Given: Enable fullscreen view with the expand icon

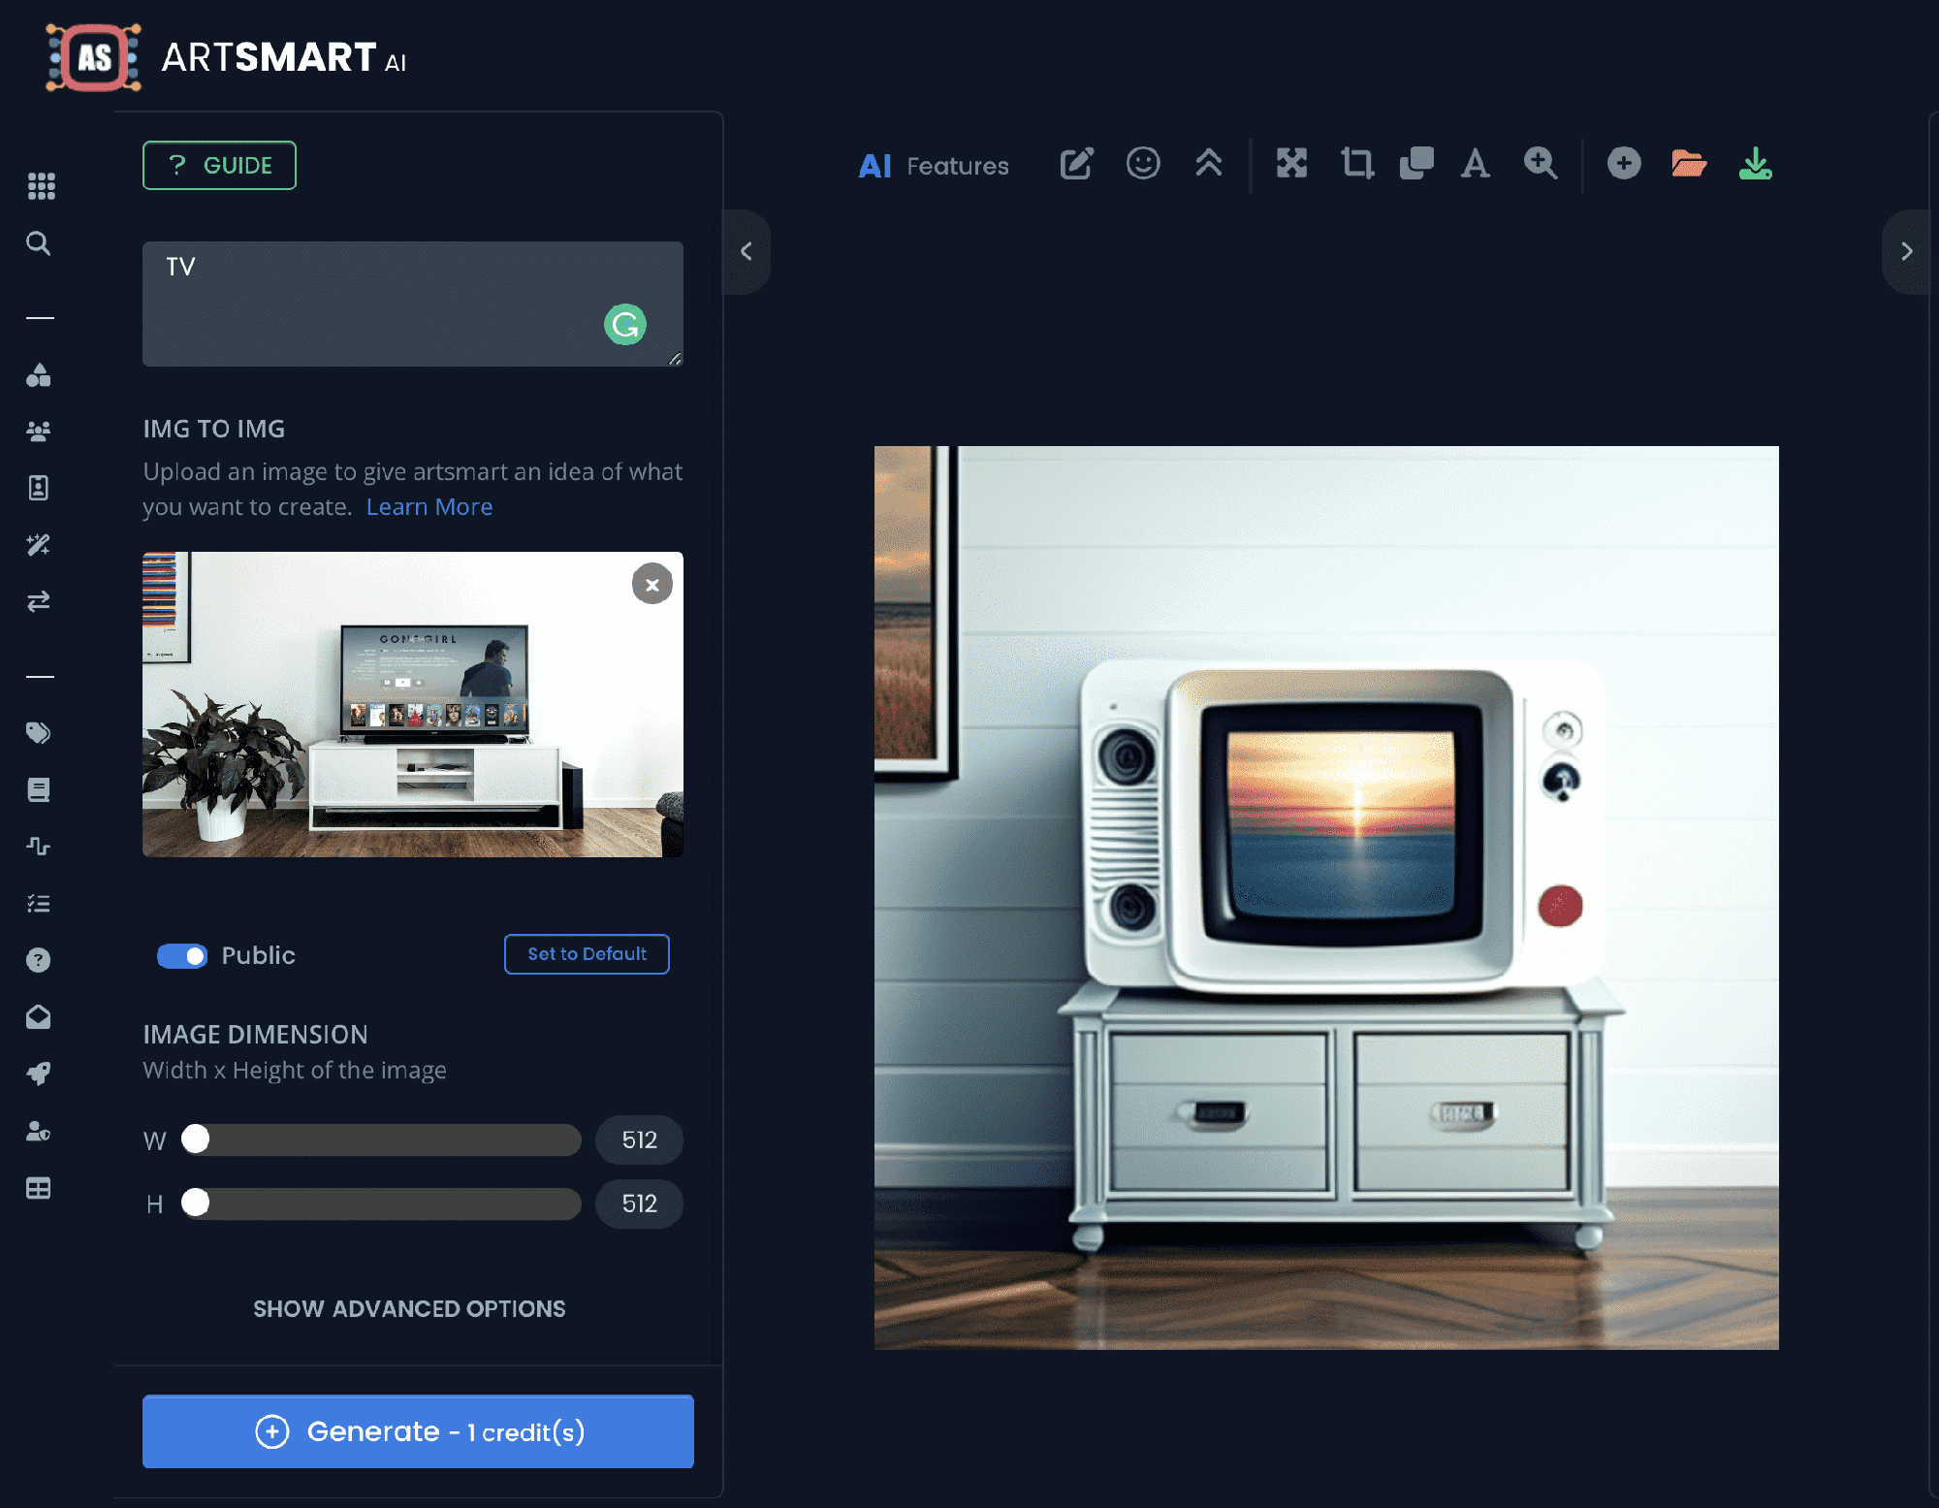Looking at the screenshot, I should pyautogui.click(x=1292, y=165).
